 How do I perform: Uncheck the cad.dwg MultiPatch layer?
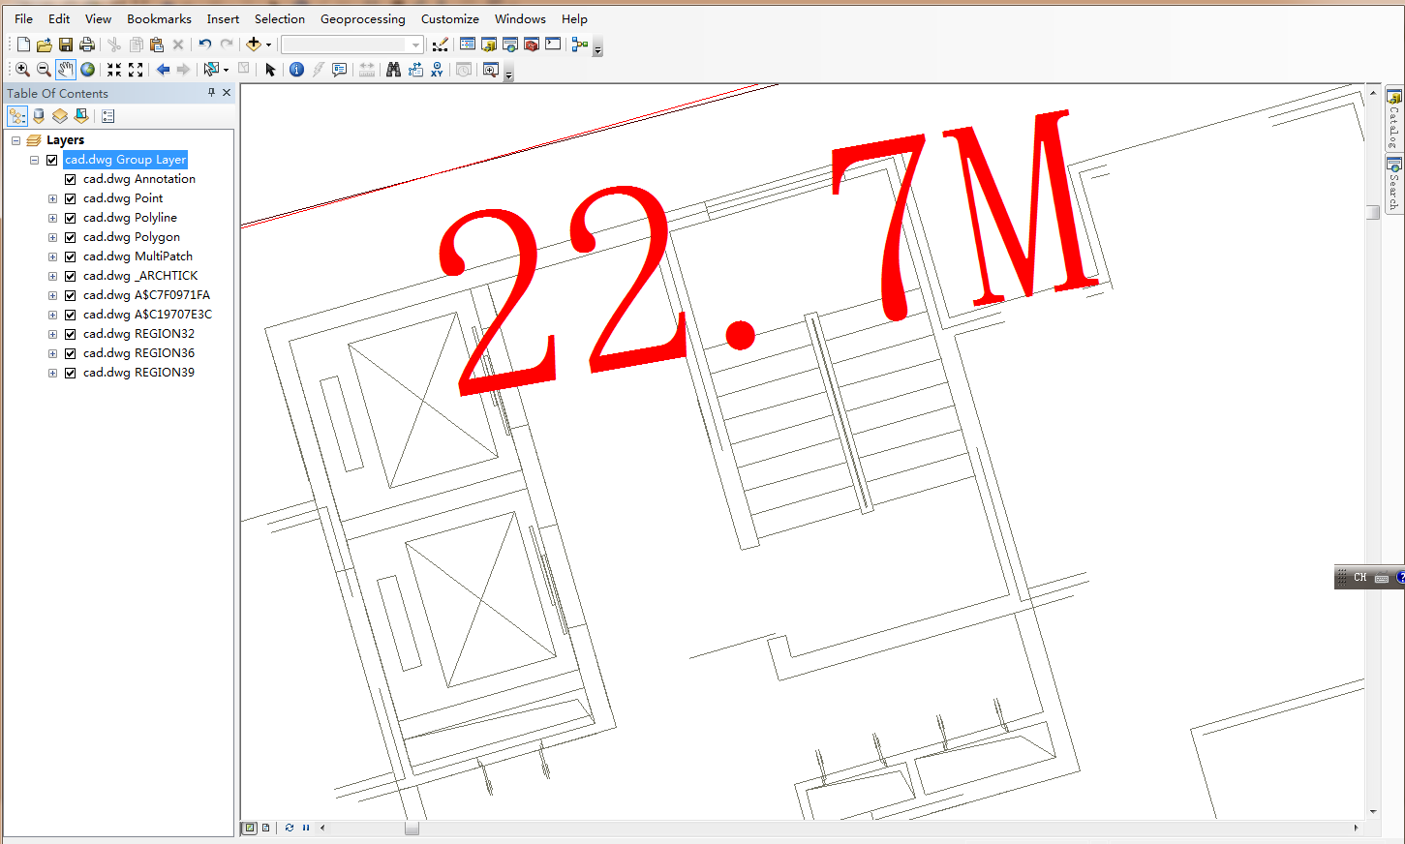pyautogui.click(x=71, y=256)
